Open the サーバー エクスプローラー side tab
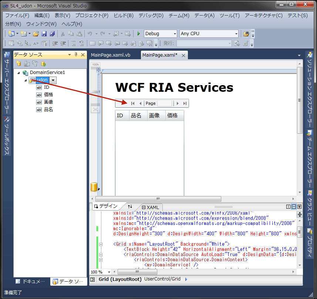 tap(7, 83)
